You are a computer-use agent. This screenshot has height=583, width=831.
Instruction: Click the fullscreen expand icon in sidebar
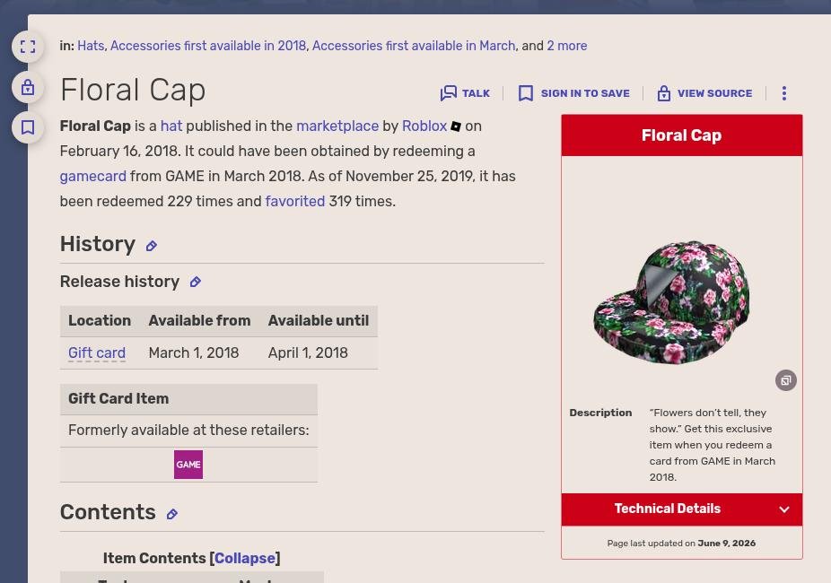coord(28,47)
